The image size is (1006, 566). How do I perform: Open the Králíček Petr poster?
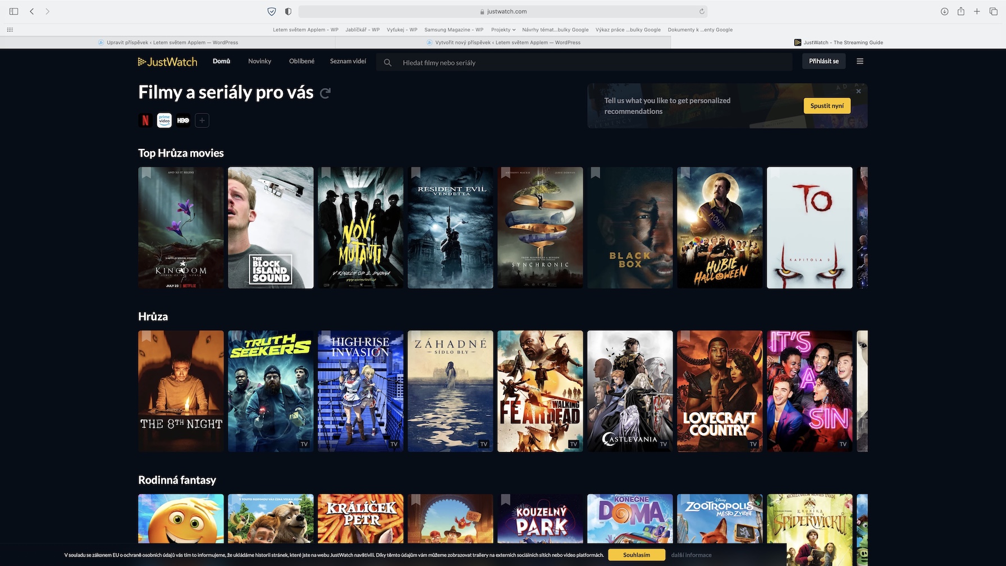pos(360,519)
